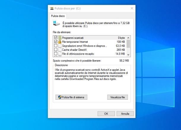Click the 14,8 MB size value

pos(120,54)
